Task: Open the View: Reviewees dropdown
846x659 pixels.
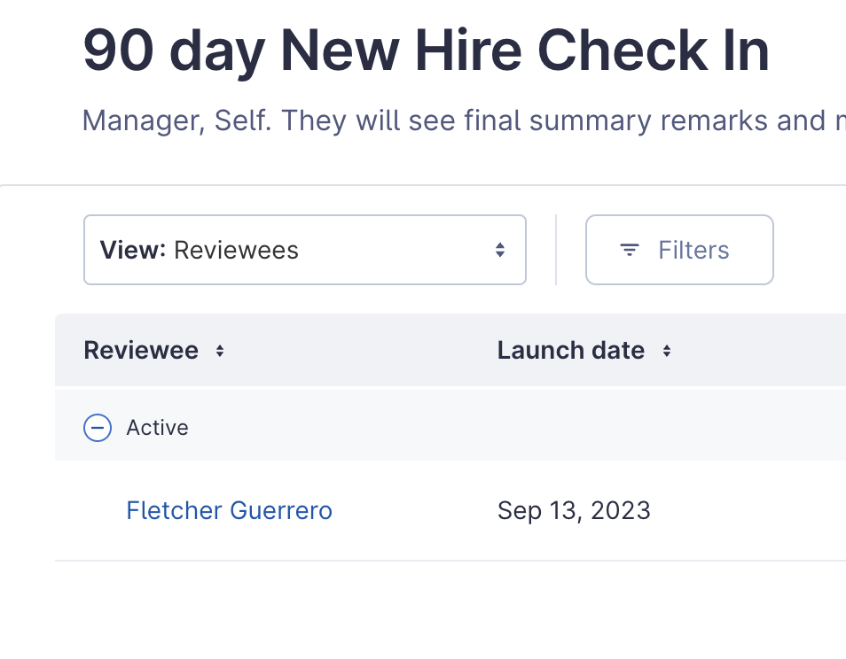Action: (305, 250)
